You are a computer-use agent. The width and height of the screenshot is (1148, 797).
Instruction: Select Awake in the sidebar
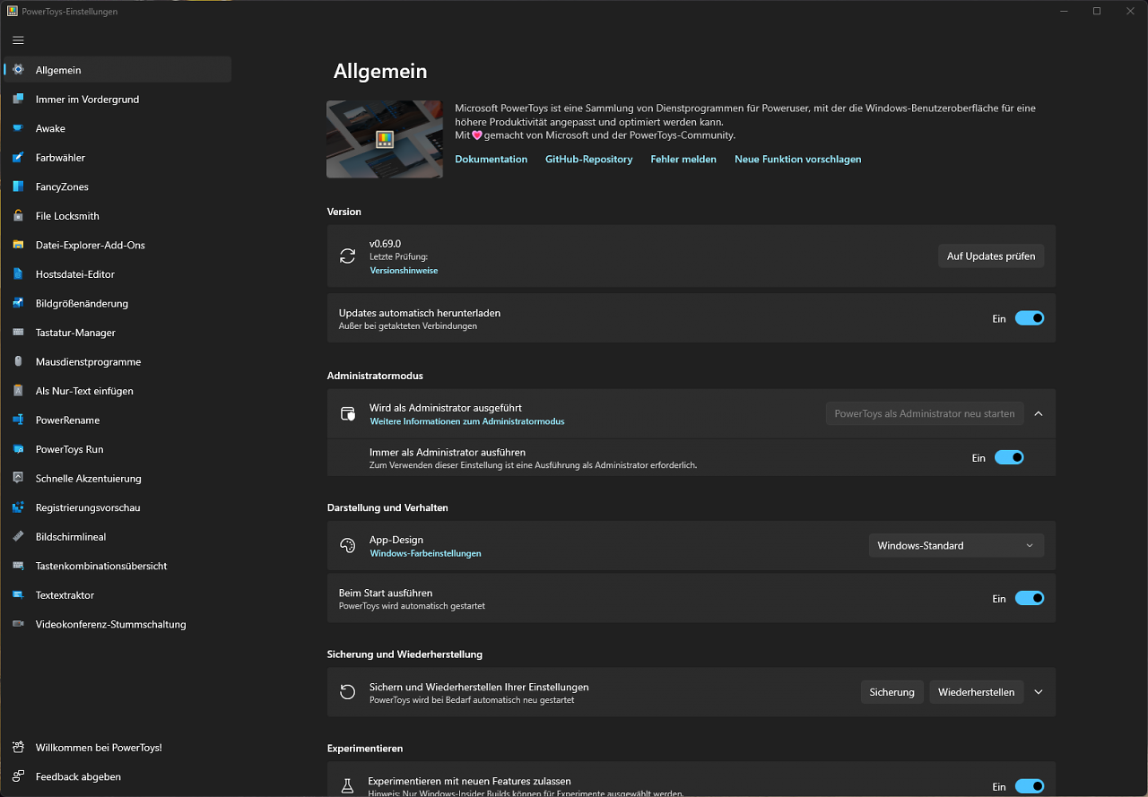[117, 128]
